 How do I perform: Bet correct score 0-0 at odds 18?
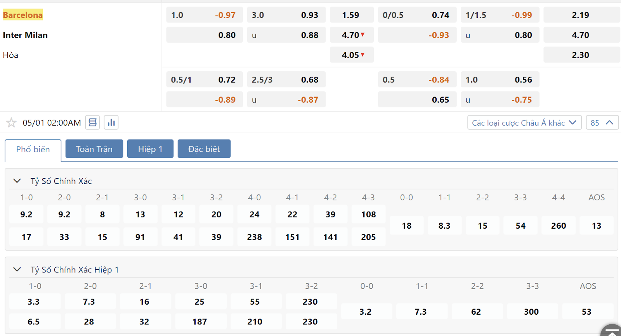click(x=406, y=226)
